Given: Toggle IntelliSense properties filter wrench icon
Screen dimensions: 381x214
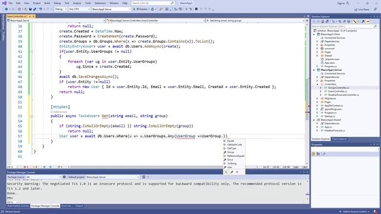Looking at the screenshot, I should tap(232, 172).
